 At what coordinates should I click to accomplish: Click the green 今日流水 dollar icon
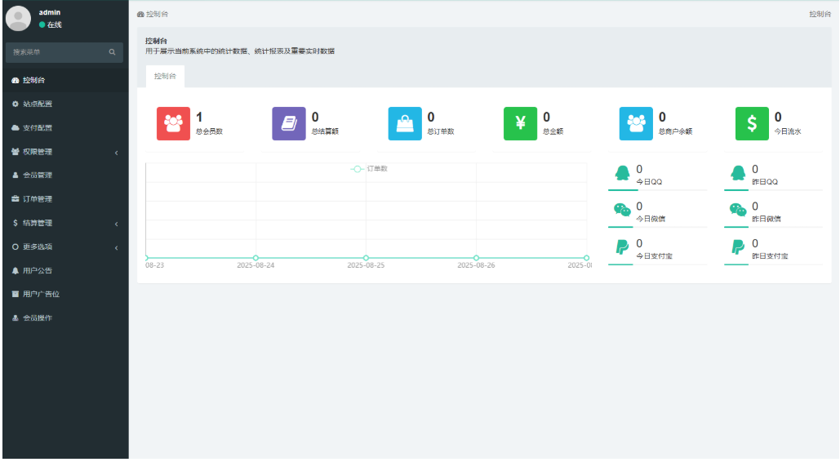752,123
